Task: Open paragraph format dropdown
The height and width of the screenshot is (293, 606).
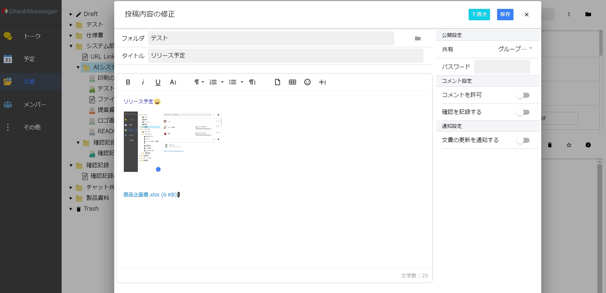Action: point(199,82)
